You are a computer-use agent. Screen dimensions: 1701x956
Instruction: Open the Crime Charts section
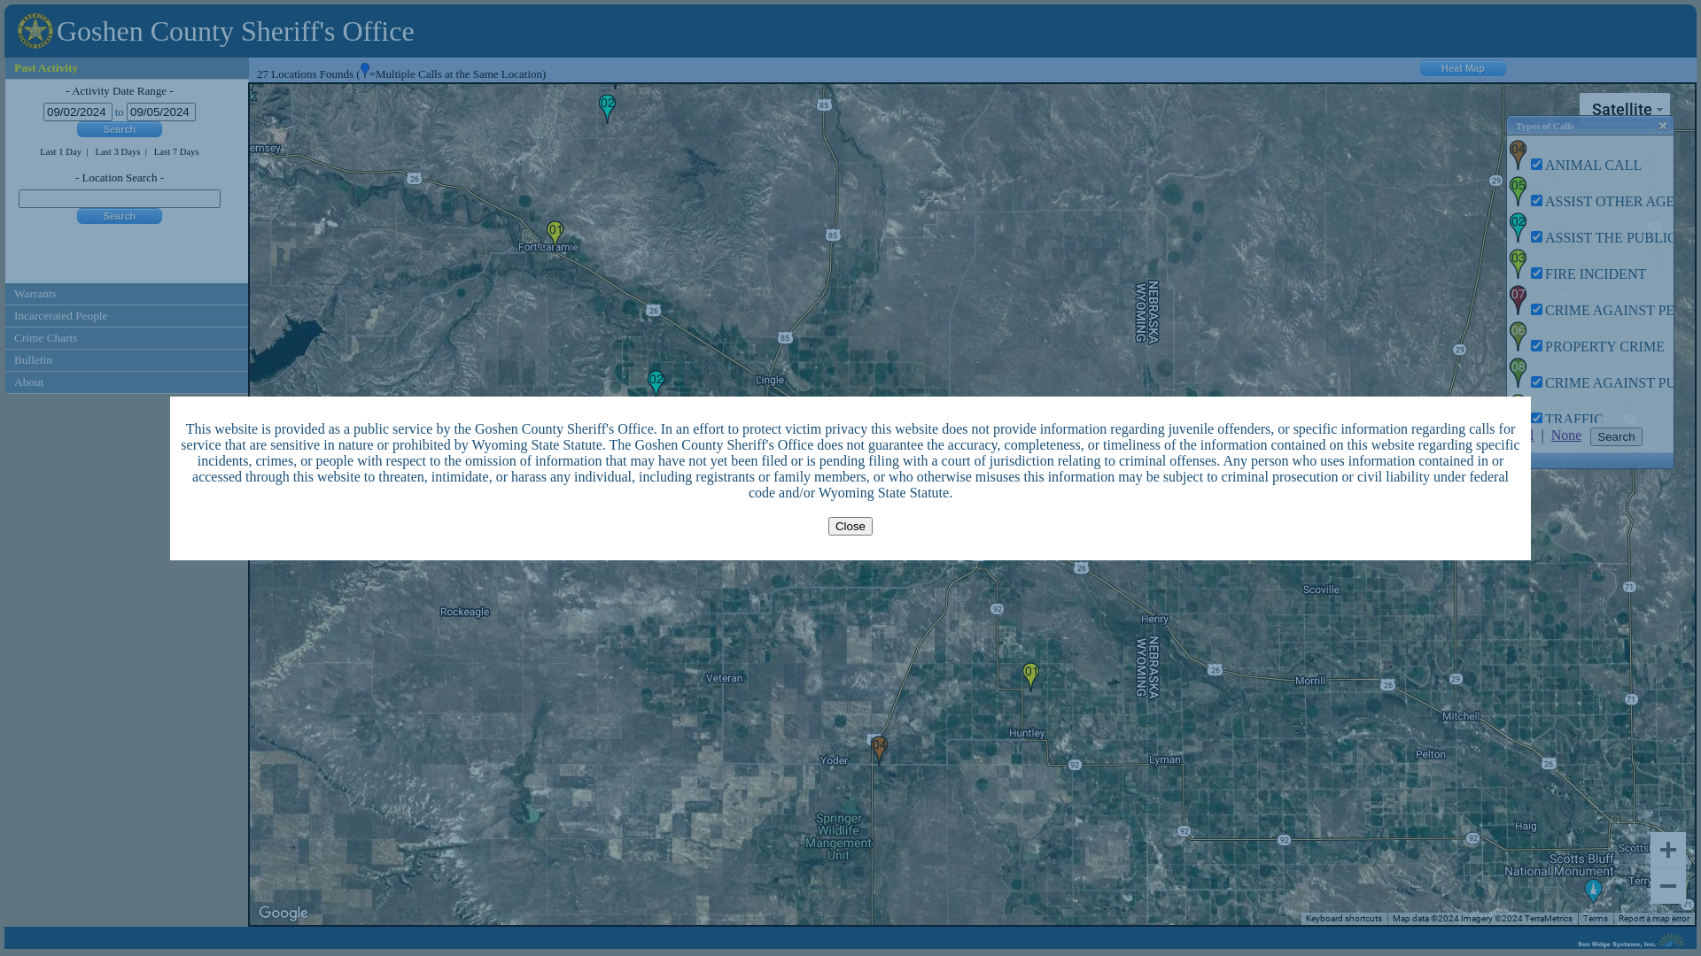pos(127,338)
